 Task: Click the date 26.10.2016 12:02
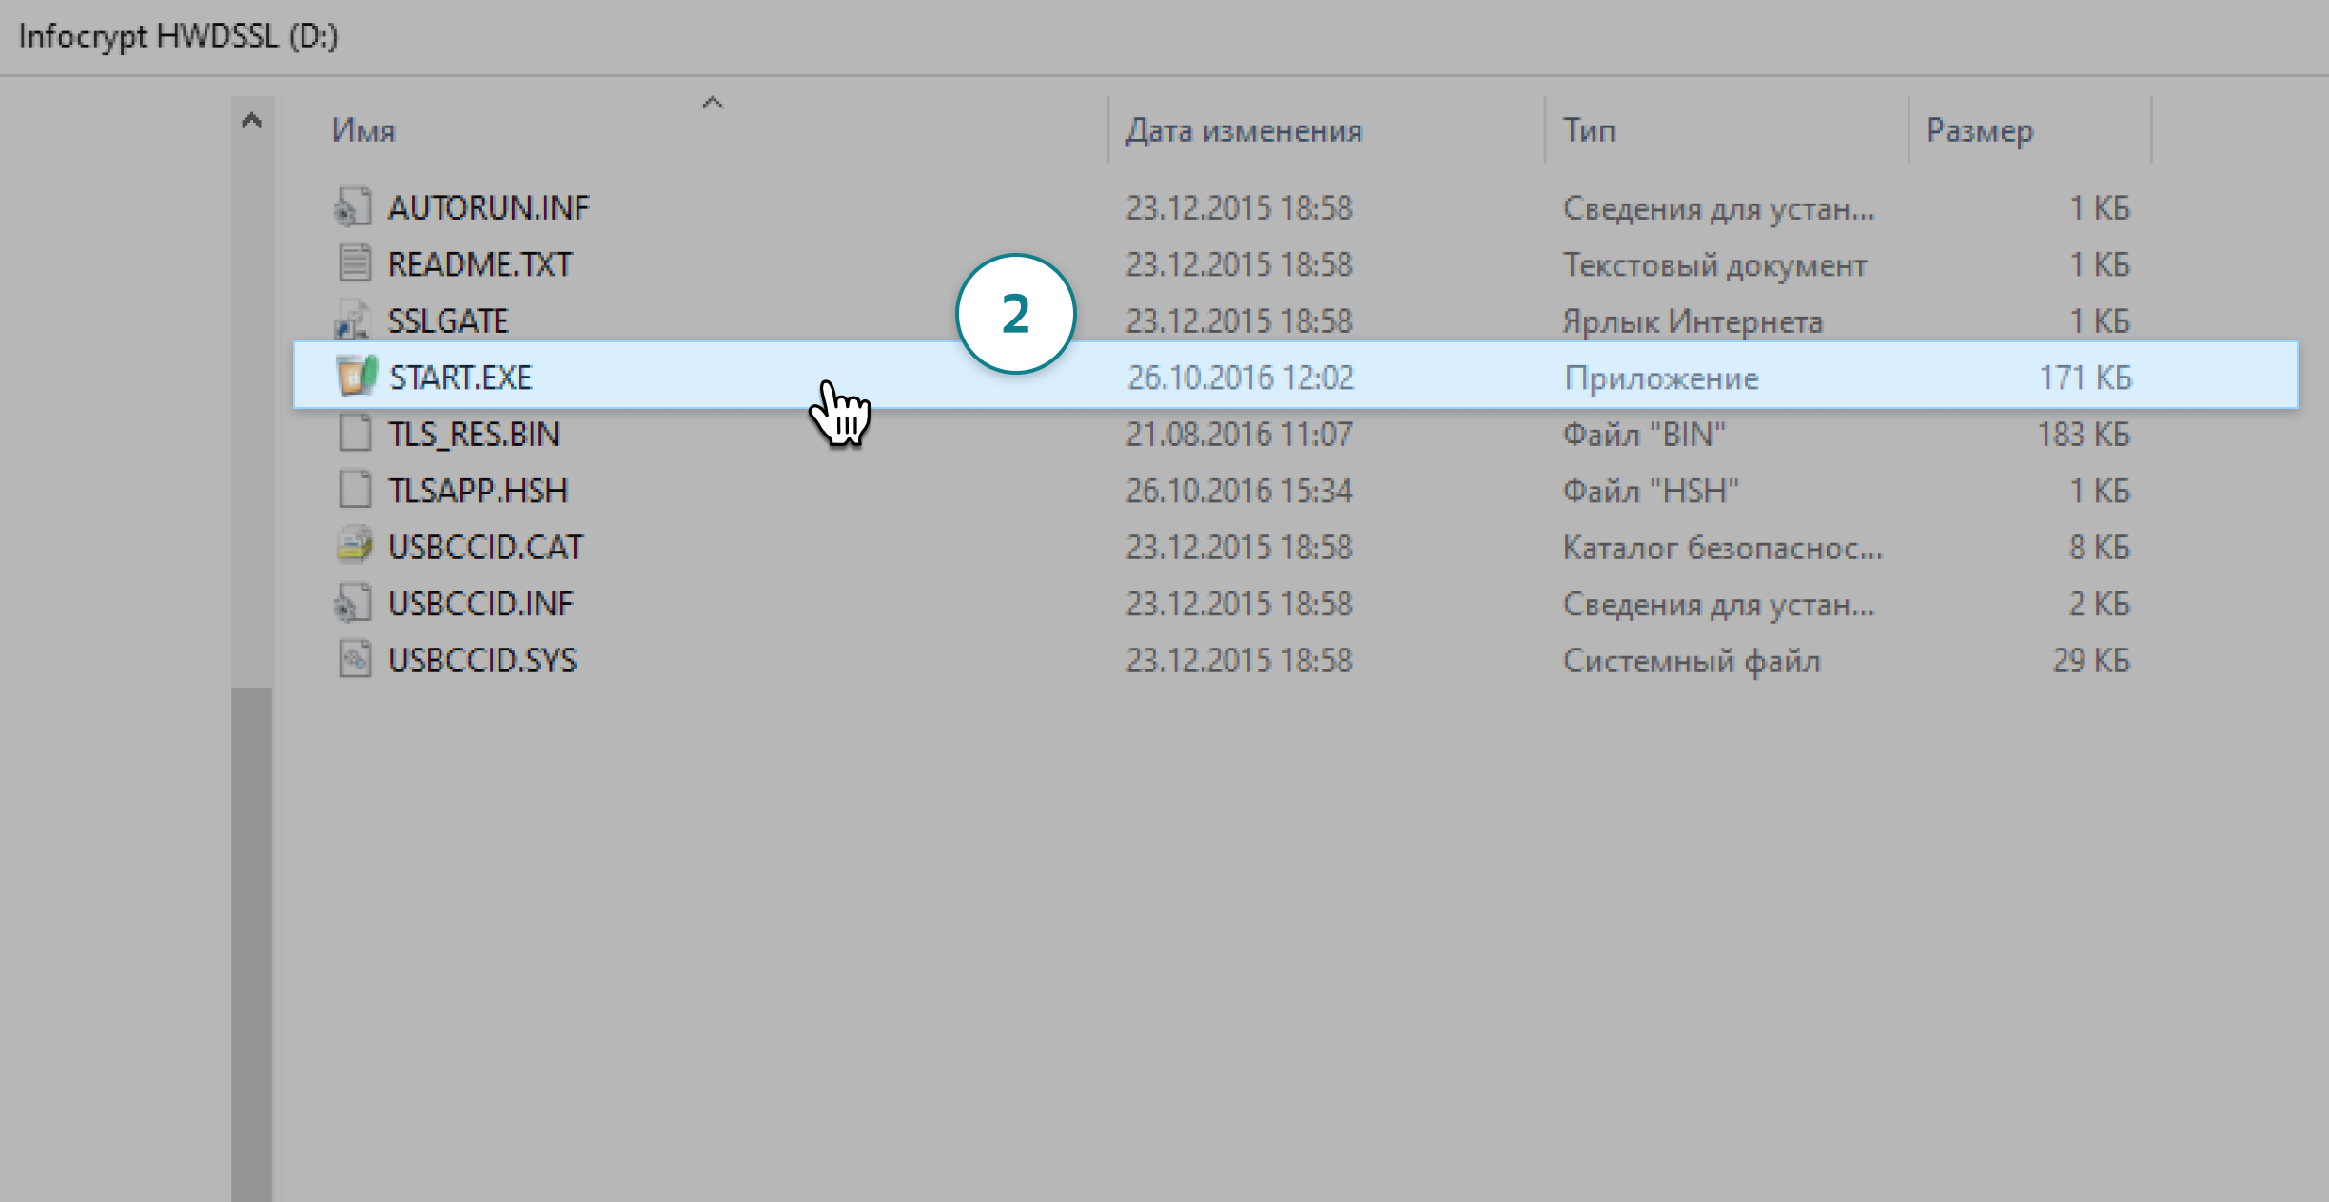point(1241,377)
